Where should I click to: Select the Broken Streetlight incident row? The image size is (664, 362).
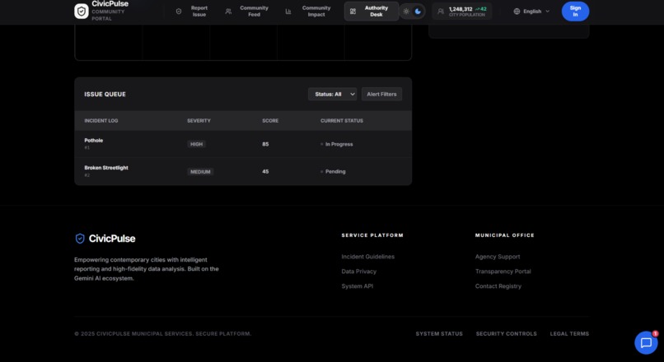coord(243,172)
